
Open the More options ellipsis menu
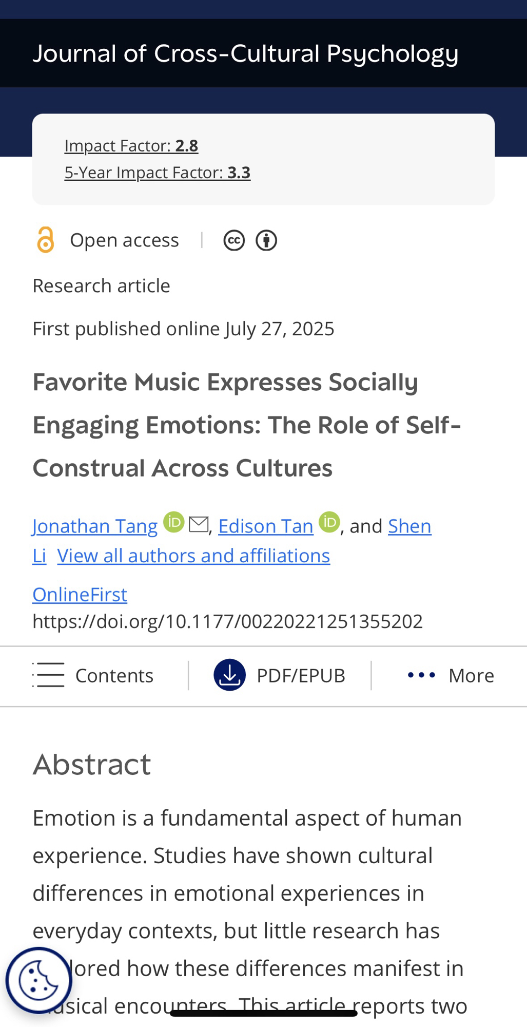click(421, 675)
